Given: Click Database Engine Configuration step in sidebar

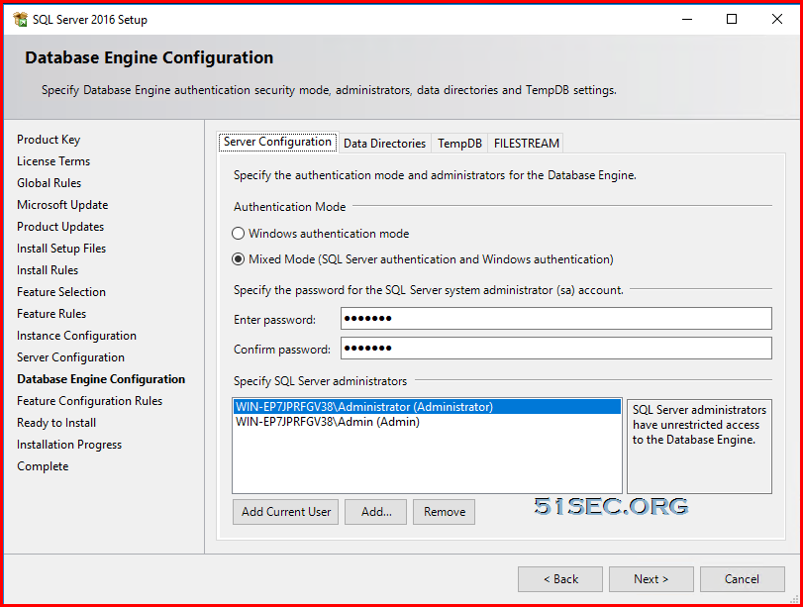Looking at the screenshot, I should tap(101, 379).
